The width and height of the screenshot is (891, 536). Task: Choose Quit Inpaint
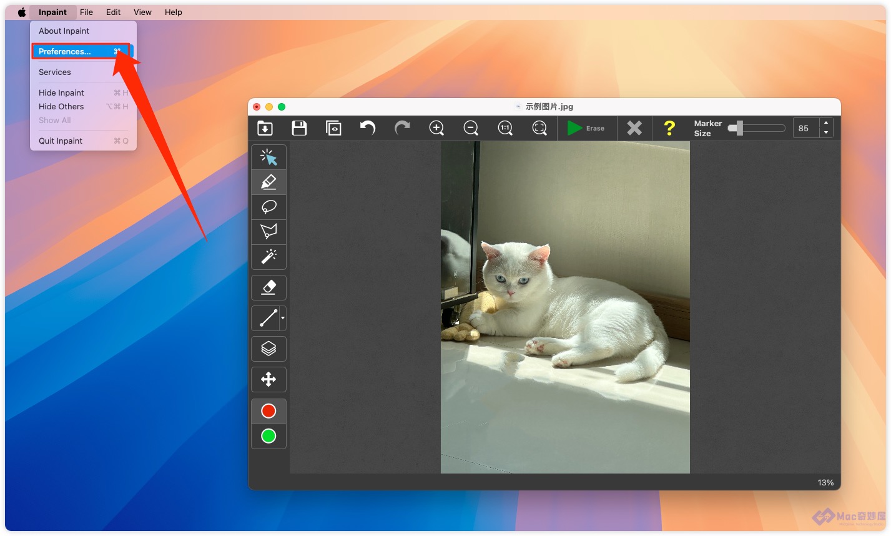click(83, 141)
